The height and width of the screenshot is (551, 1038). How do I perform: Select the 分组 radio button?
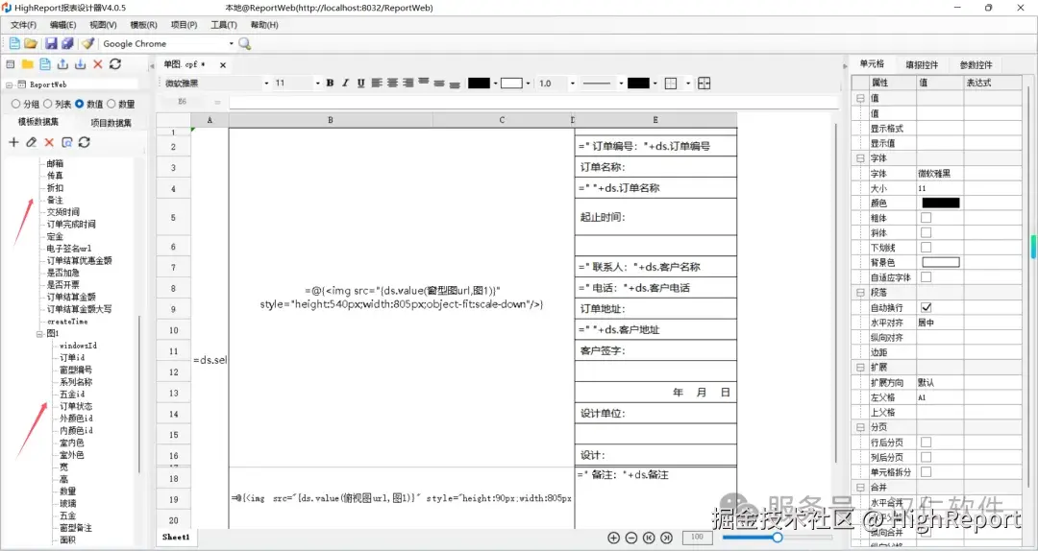[16, 104]
